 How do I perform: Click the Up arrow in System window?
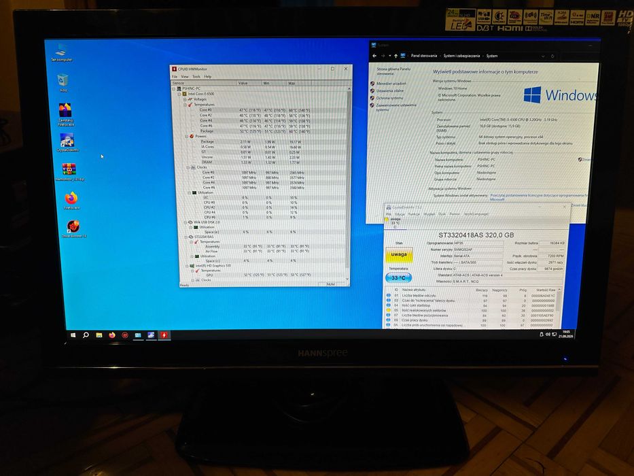tap(395, 56)
